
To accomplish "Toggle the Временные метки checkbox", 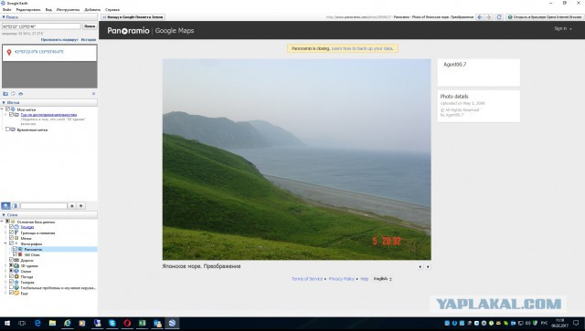I will pos(7,129).
